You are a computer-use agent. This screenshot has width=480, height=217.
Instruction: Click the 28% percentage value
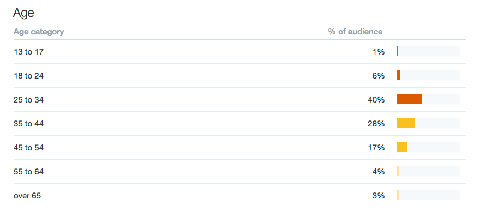tap(376, 124)
